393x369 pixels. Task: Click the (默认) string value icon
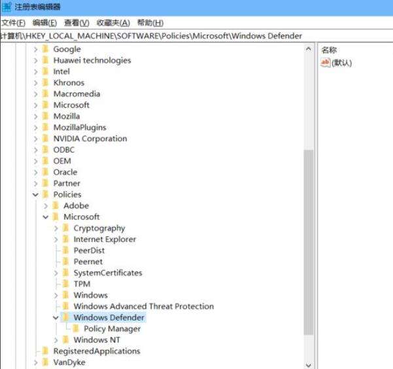pos(326,63)
